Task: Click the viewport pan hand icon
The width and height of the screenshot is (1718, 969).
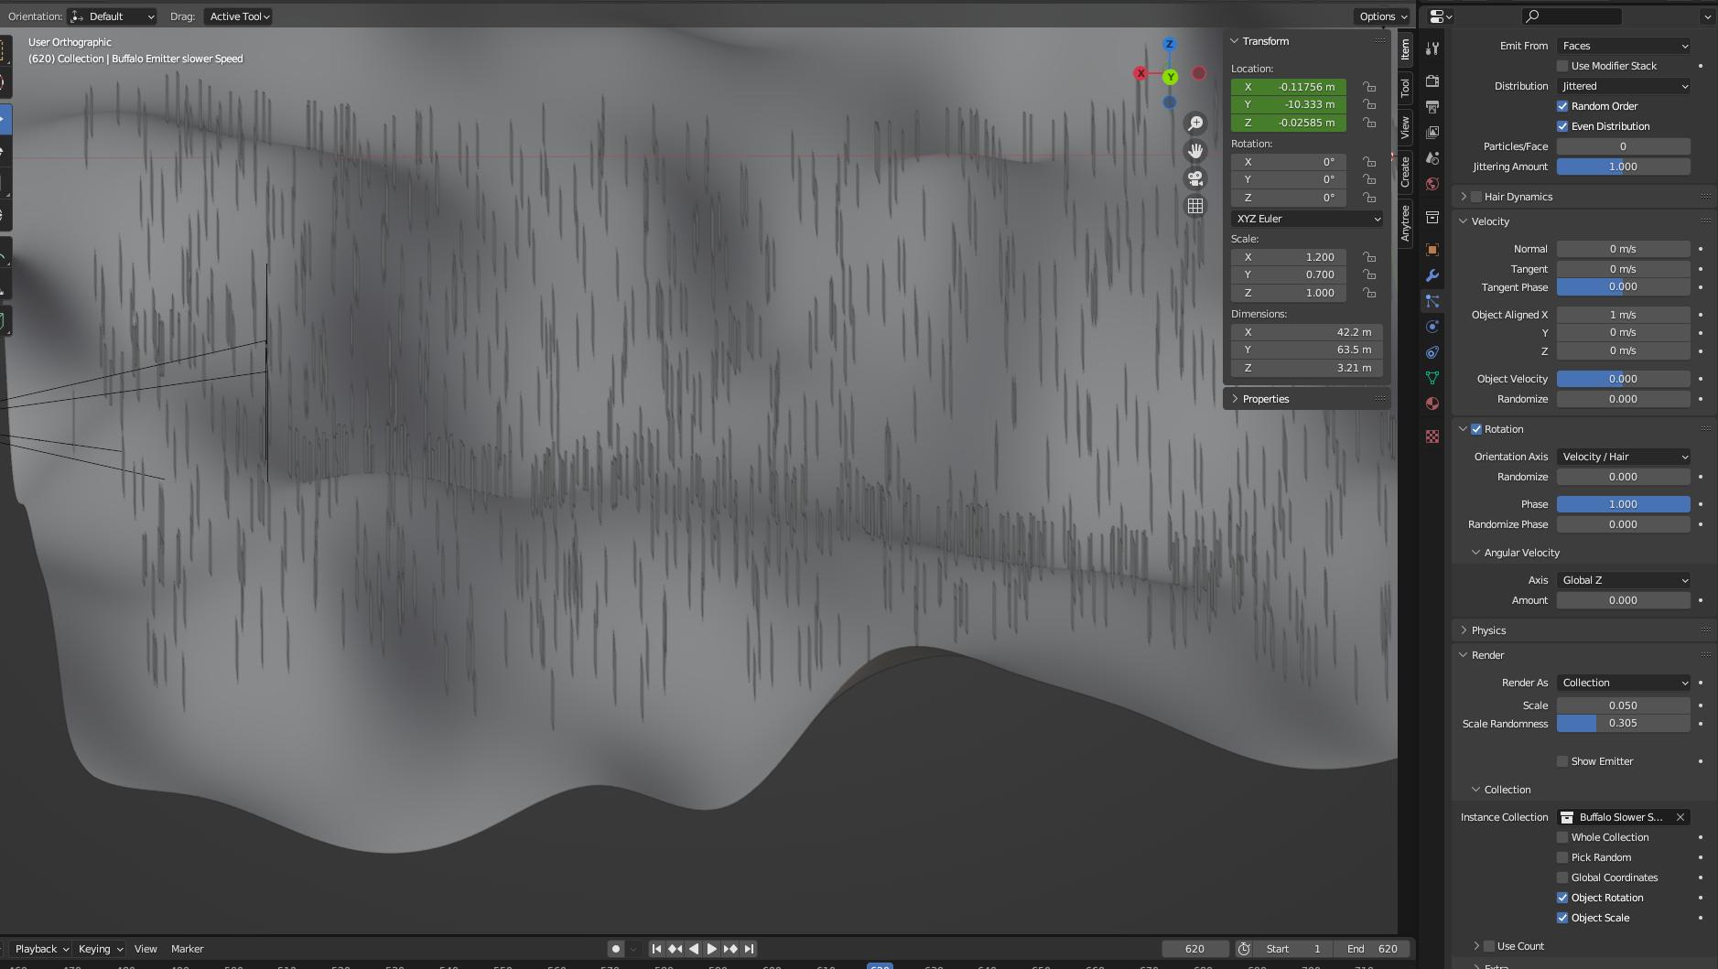Action: (x=1195, y=151)
